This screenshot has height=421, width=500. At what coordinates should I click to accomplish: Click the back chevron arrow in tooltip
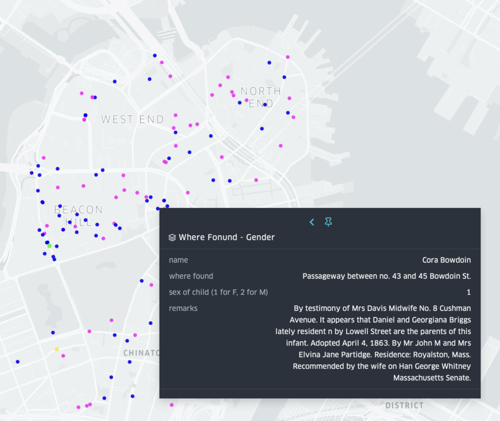312,222
